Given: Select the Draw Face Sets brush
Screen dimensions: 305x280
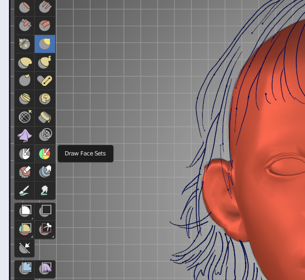Looking at the screenshot, I should tap(45, 153).
